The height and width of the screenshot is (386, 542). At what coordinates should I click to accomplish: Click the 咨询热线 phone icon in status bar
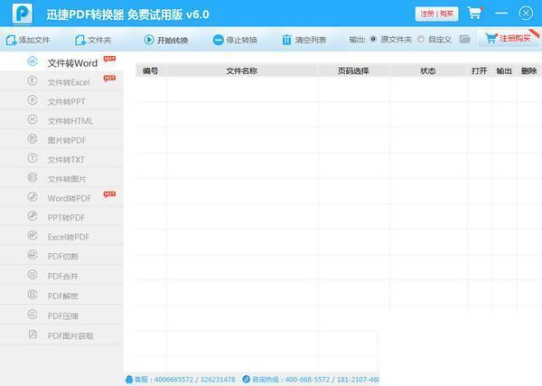coord(246,380)
